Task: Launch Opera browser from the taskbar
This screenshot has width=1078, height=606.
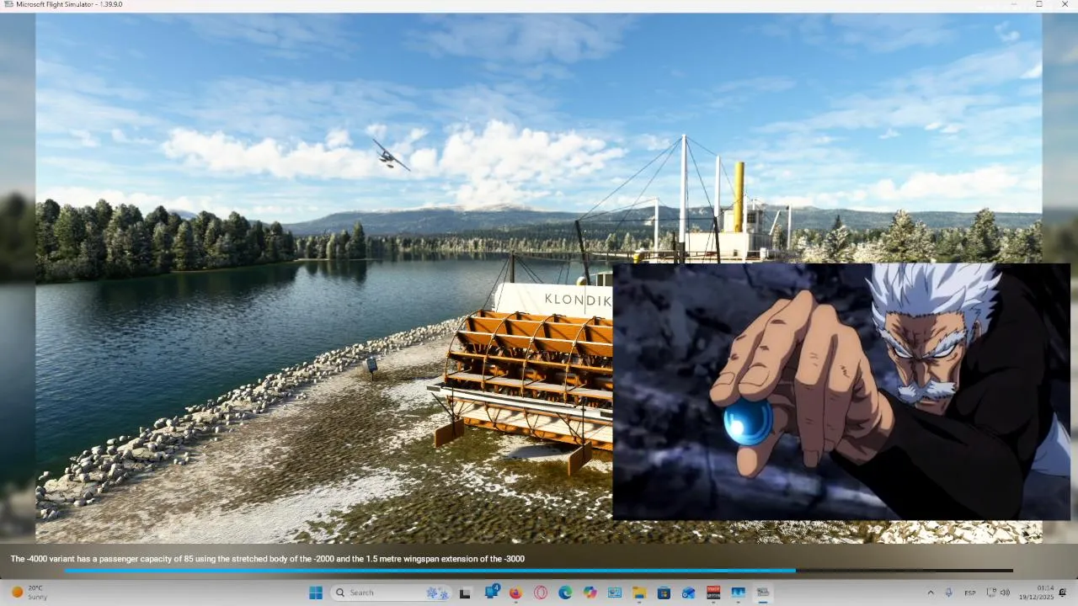Action: (541, 593)
